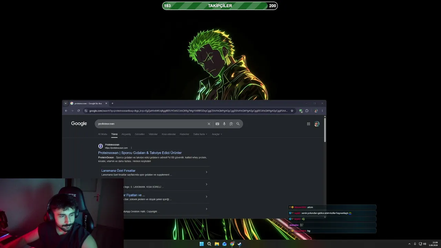Open the site information icon in address bar
The width and height of the screenshot is (441, 248).
click(x=86, y=111)
